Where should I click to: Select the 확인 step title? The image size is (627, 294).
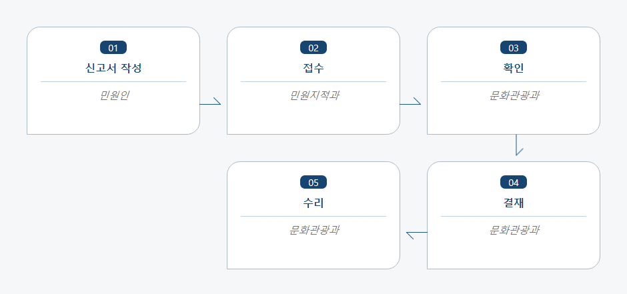tap(514, 68)
